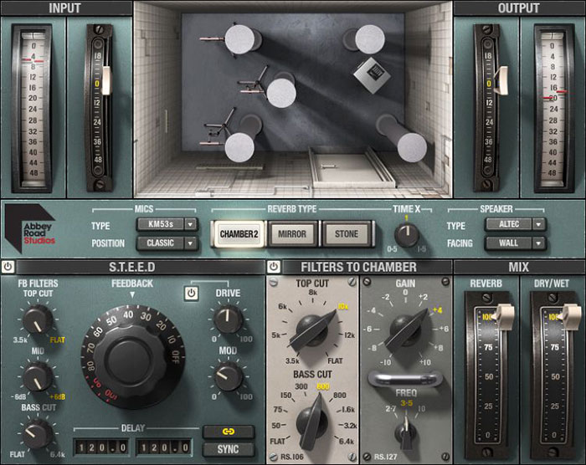
Task: Click the Abbey Road Studios logo
Action: point(31,227)
